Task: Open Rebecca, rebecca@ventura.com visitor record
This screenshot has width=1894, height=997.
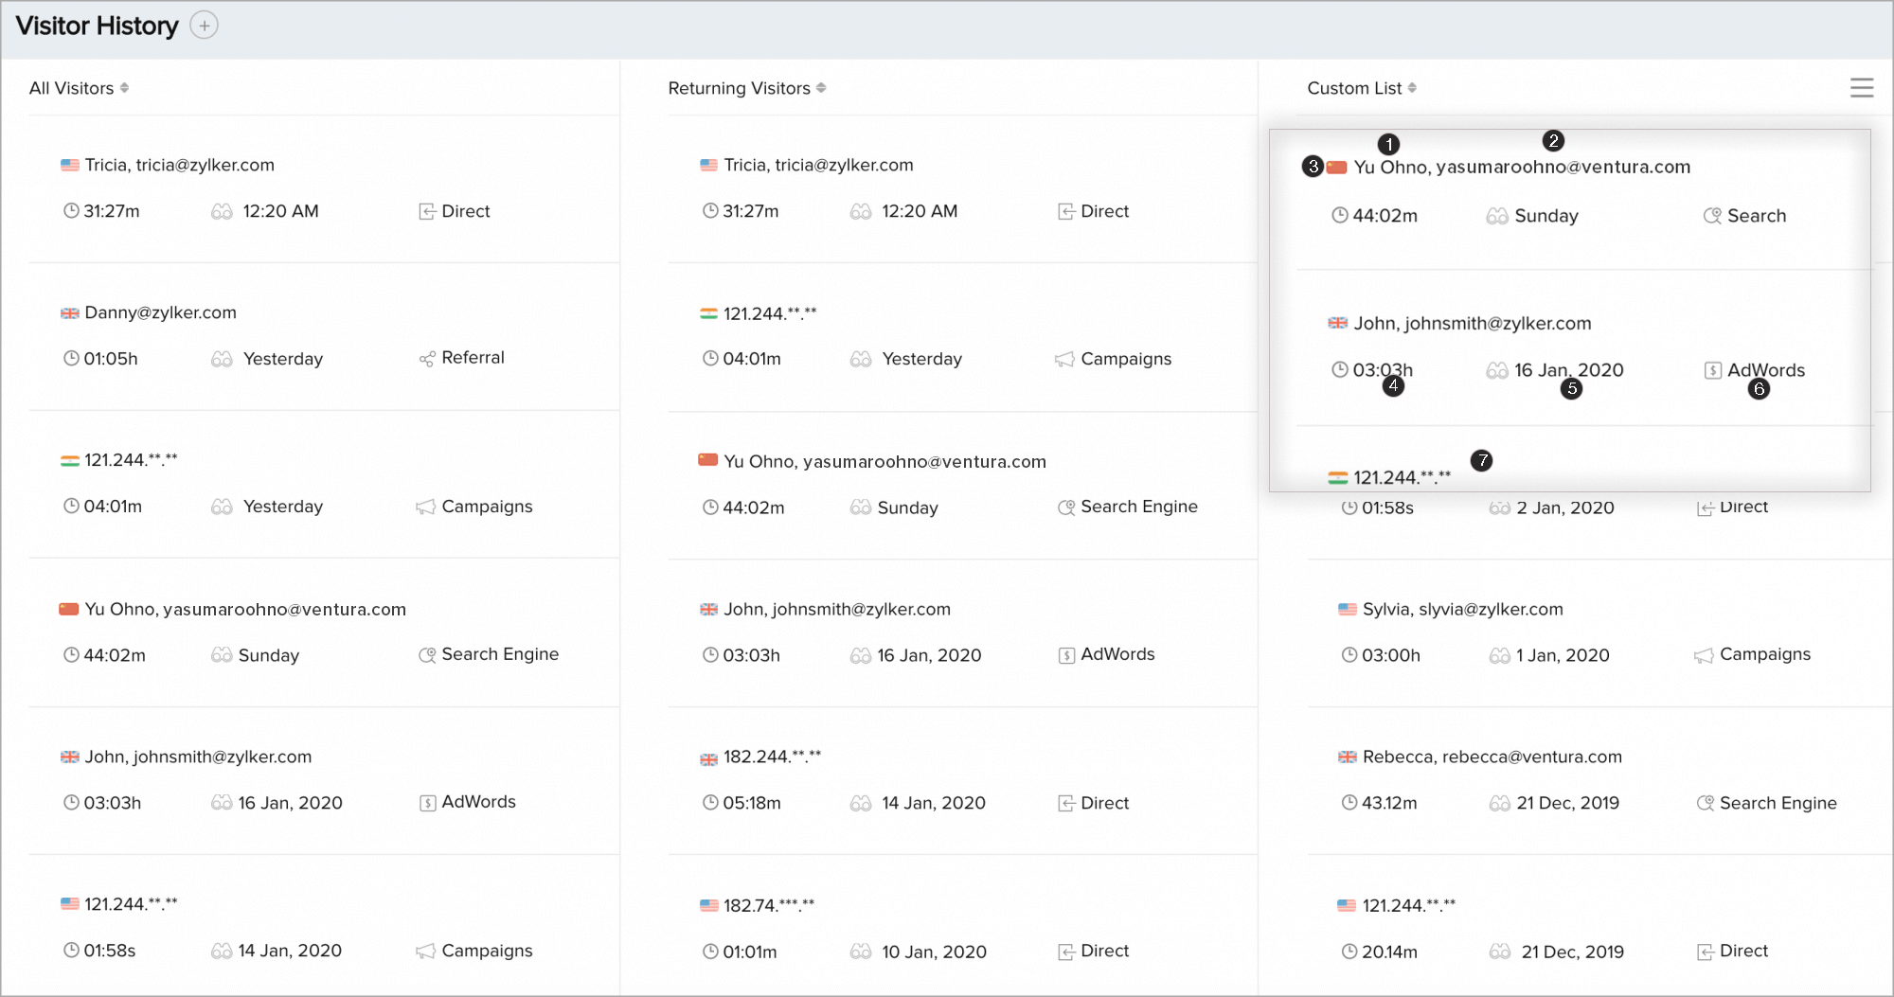Action: click(1492, 757)
